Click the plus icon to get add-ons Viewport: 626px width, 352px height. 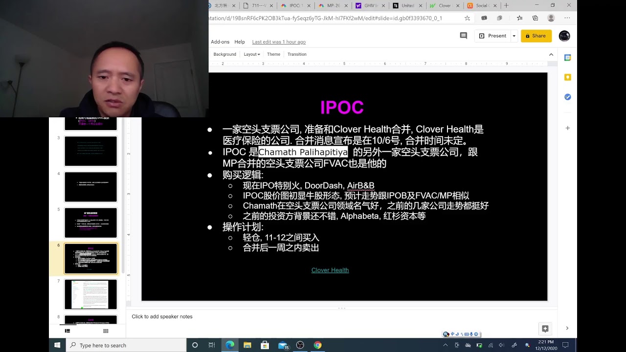coord(568,128)
